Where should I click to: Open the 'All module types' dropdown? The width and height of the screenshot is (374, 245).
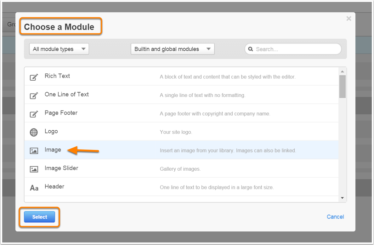tap(59, 49)
